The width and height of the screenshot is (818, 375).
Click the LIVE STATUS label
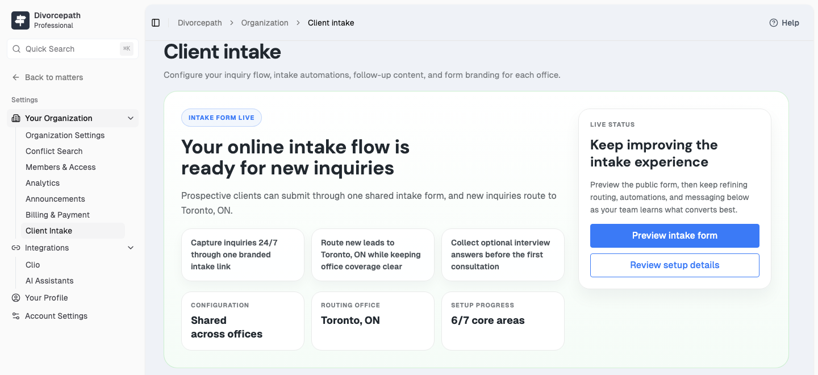612,124
